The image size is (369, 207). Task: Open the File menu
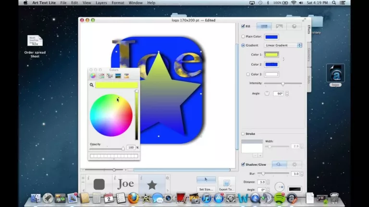pos(63,3)
